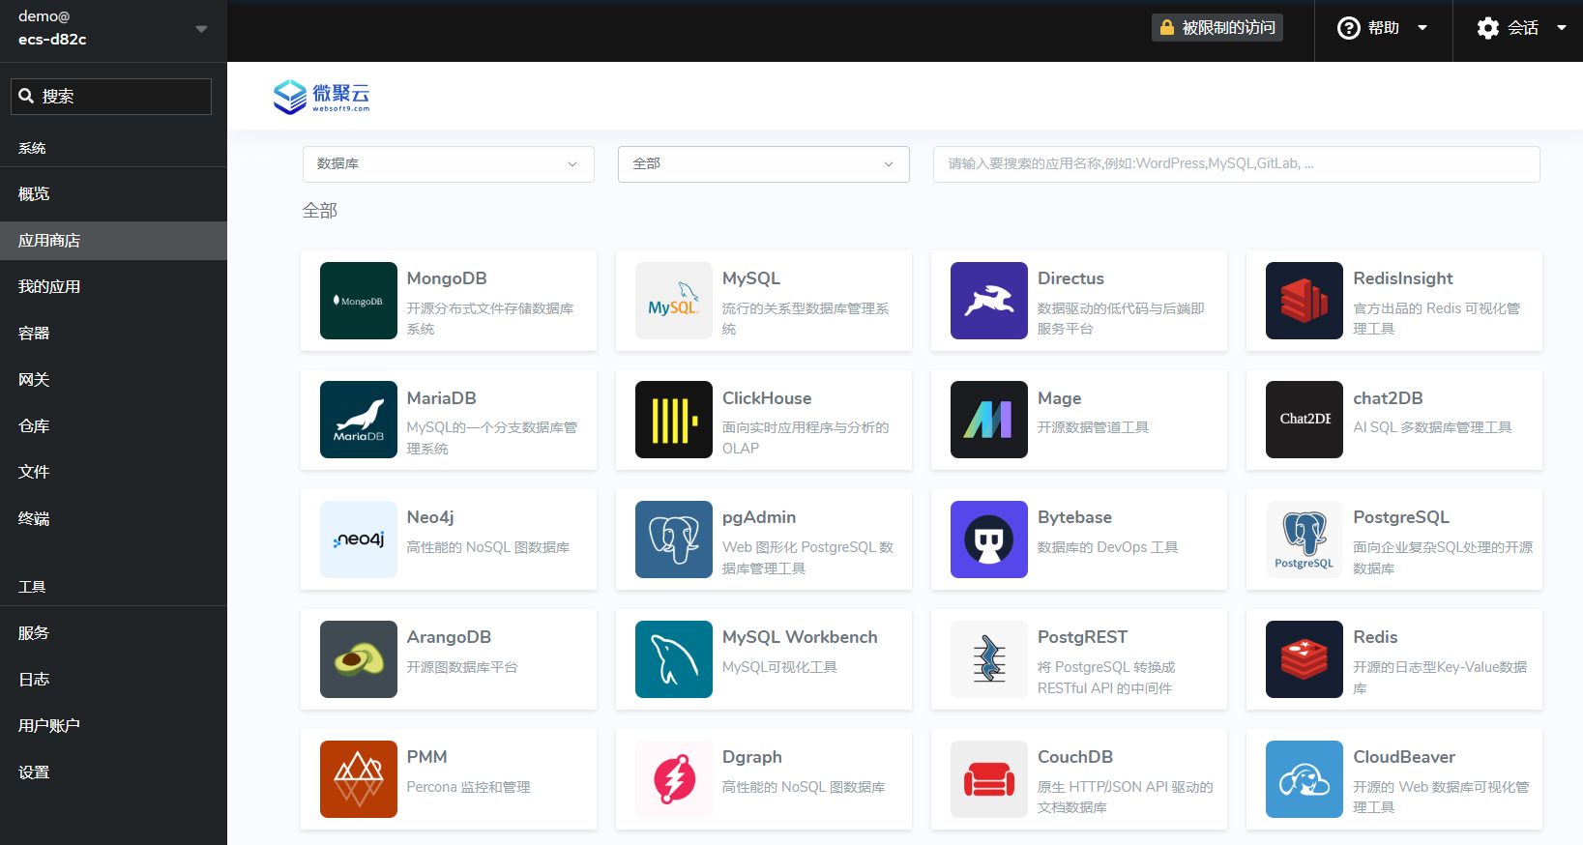The width and height of the screenshot is (1583, 845).
Task: Open the MongoDB app icon
Action: (x=358, y=301)
